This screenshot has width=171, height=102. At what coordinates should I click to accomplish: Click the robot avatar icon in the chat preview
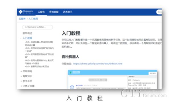click(72, 87)
